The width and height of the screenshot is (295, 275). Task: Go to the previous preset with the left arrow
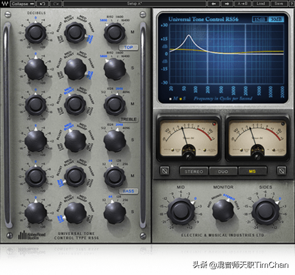click(214, 4)
